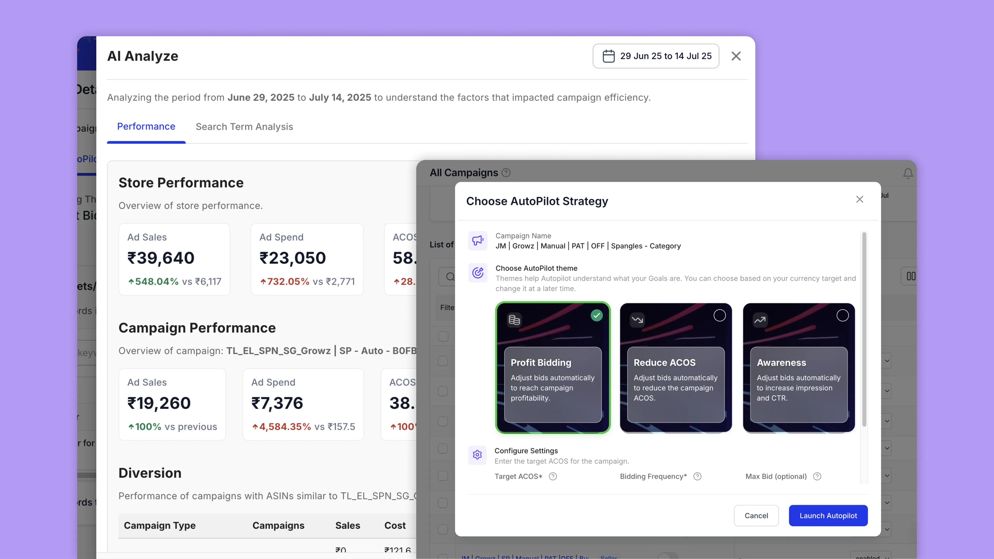
Task: Click the campaign name text in dialog
Action: (x=588, y=246)
